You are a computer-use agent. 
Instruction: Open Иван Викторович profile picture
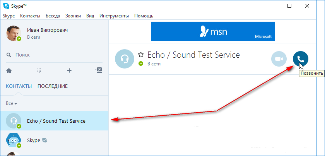coord(14,33)
